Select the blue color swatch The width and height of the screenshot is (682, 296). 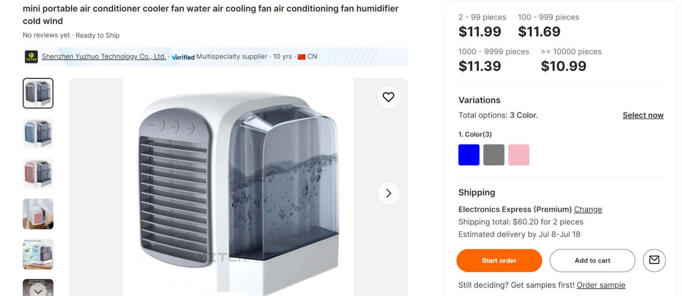[468, 154]
